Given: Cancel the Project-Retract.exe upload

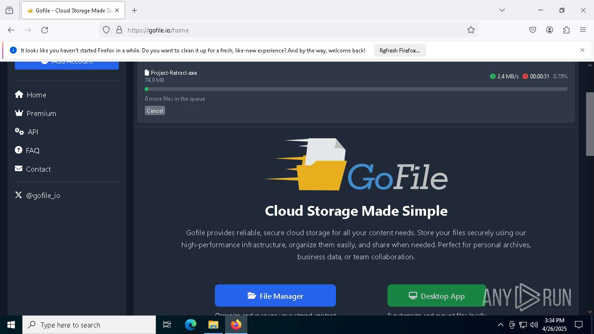Looking at the screenshot, I should [155, 111].
